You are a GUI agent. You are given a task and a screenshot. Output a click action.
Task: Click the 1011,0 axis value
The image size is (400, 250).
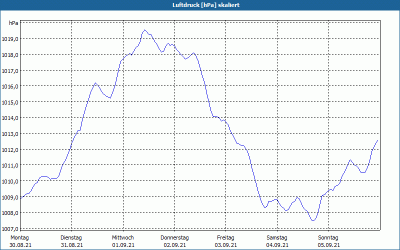point(10,165)
